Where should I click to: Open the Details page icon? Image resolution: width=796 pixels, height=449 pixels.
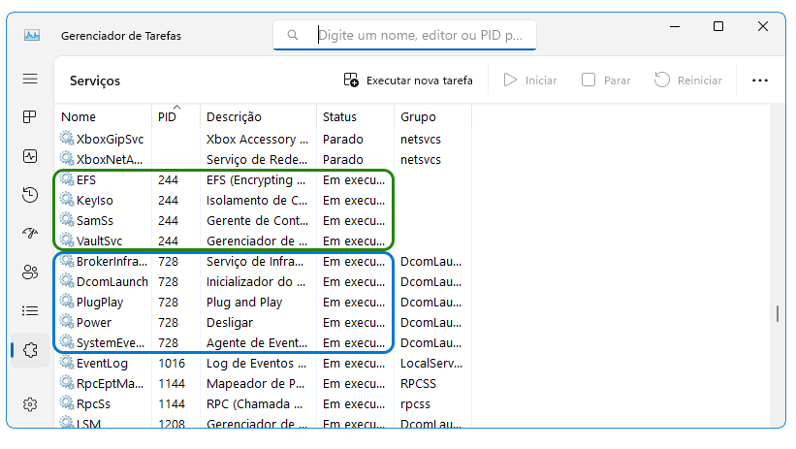click(30, 310)
